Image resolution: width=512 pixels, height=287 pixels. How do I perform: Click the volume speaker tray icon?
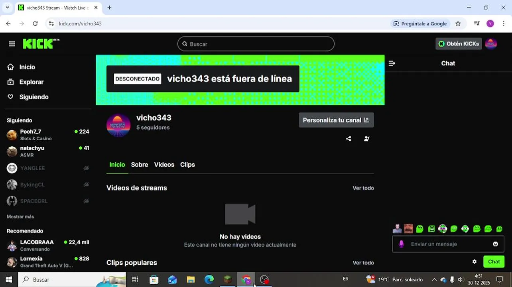pyautogui.click(x=461, y=279)
